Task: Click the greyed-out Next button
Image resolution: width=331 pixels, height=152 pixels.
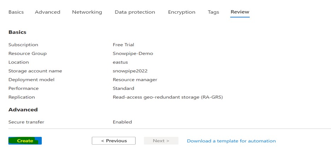Action: [x=161, y=141]
